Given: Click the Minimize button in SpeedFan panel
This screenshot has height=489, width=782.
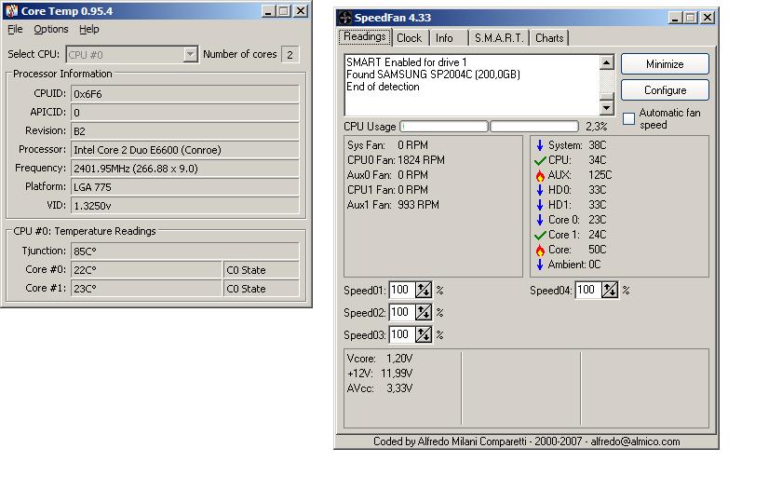Looking at the screenshot, I should [x=665, y=64].
